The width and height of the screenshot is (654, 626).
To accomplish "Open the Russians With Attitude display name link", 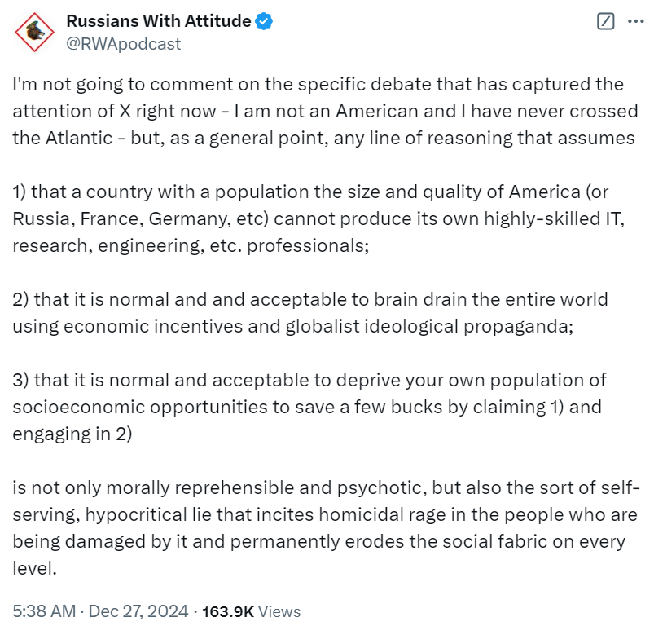I will (158, 22).
